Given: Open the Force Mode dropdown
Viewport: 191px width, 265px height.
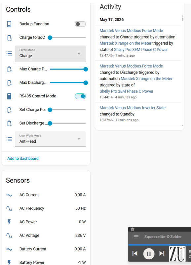Looking at the screenshot, I should point(50,53).
